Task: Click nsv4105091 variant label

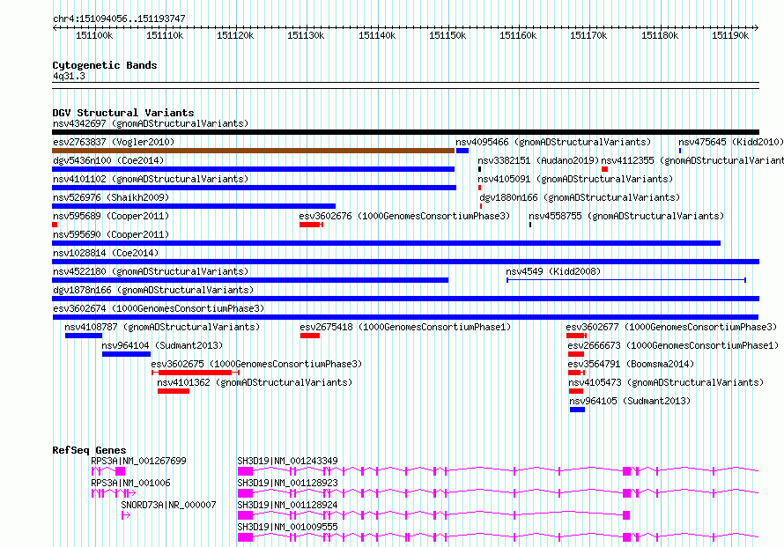Action: point(575,179)
